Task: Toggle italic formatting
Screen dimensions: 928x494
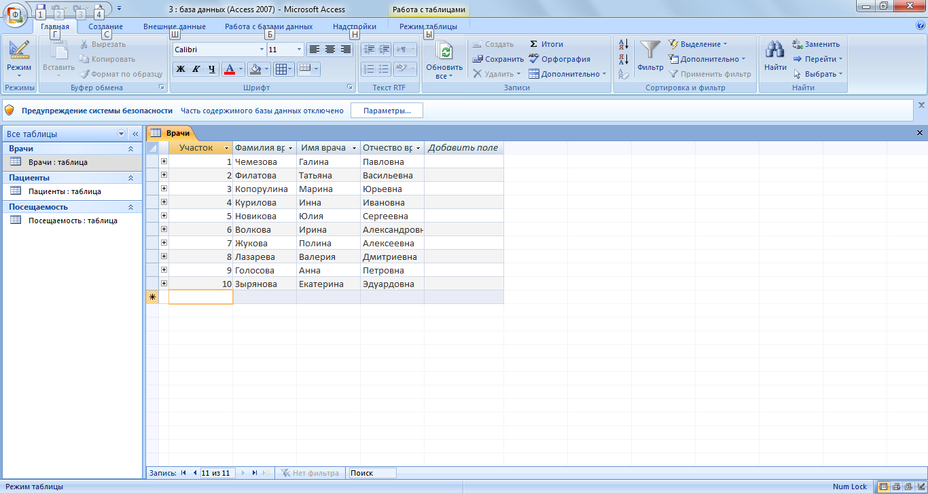Action: 196,69
